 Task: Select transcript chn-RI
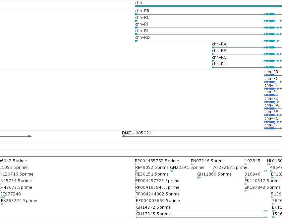[141, 31]
